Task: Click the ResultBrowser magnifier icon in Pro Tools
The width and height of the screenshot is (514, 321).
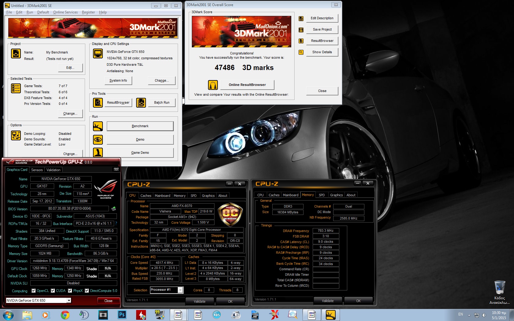Action: point(98,103)
